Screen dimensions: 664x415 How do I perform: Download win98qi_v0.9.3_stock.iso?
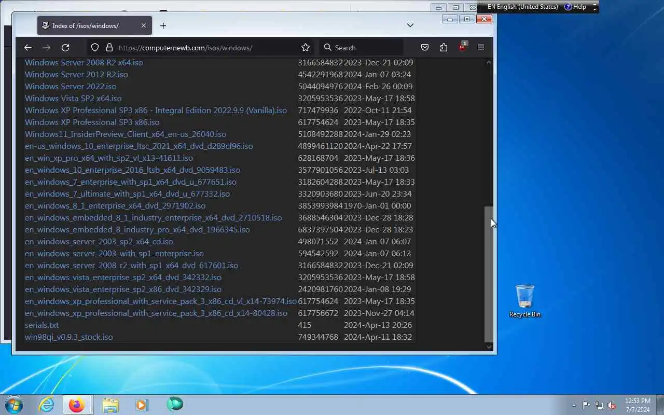[x=68, y=337]
